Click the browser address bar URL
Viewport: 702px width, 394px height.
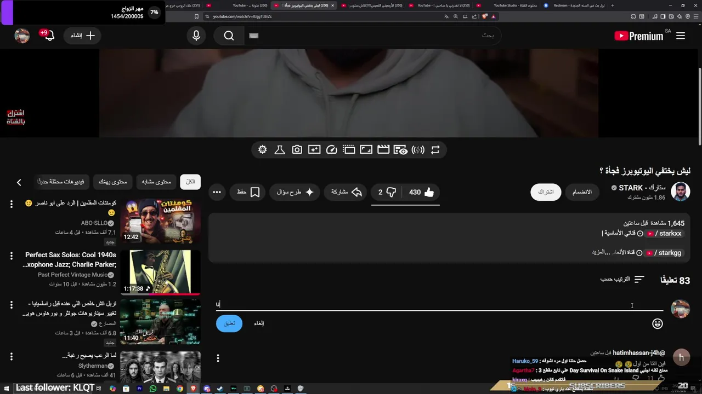pyautogui.click(x=242, y=16)
